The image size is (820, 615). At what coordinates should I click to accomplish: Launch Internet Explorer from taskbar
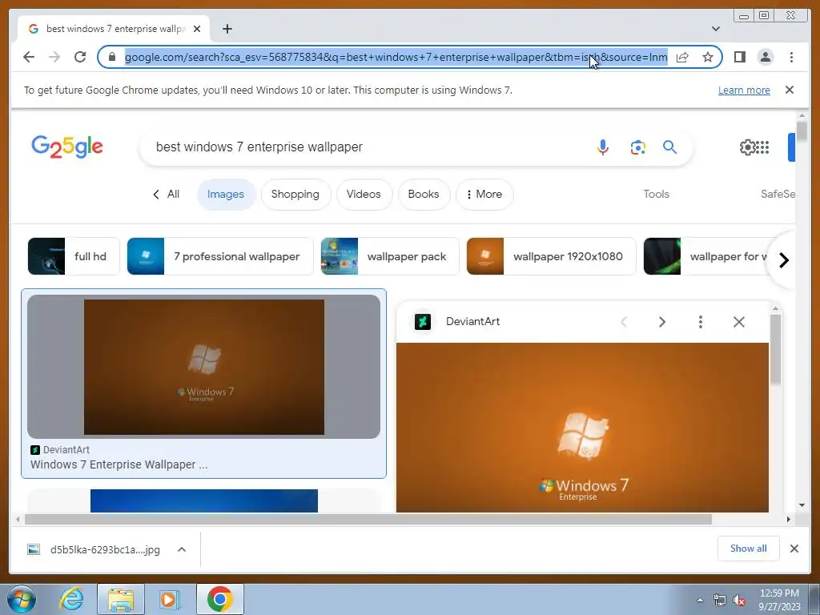71,599
